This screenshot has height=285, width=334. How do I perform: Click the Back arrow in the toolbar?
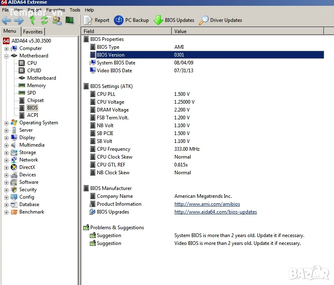click(x=6, y=20)
